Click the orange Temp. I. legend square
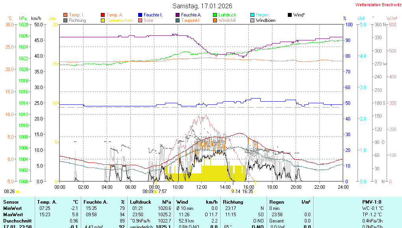 [66, 15]
